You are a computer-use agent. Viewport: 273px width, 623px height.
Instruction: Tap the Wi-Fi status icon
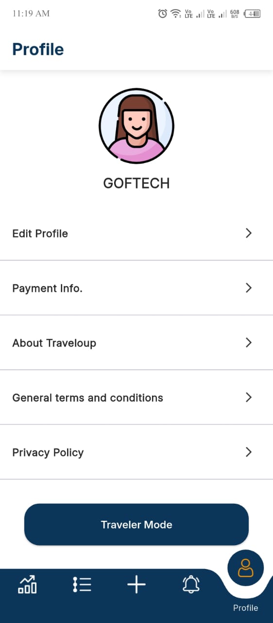click(x=176, y=14)
